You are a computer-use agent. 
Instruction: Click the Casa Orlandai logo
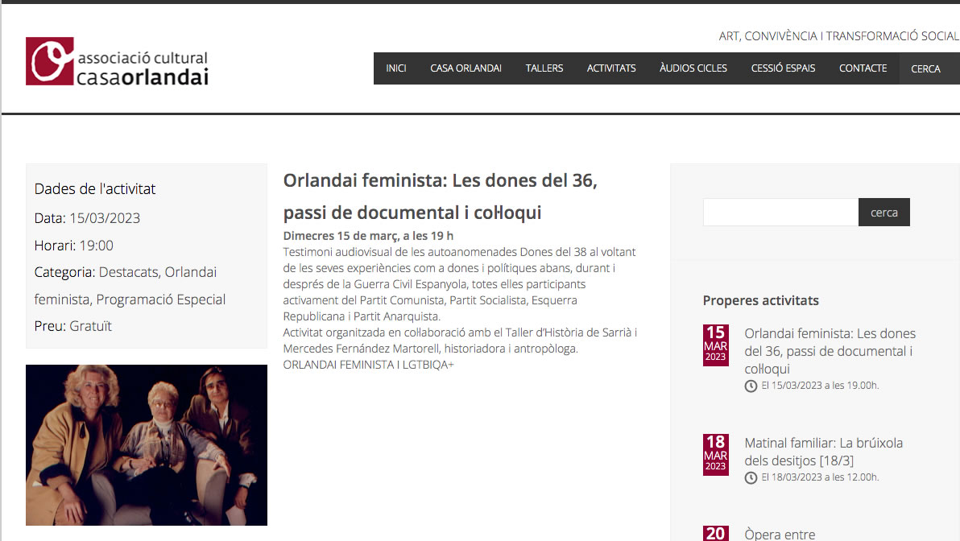coord(117,61)
